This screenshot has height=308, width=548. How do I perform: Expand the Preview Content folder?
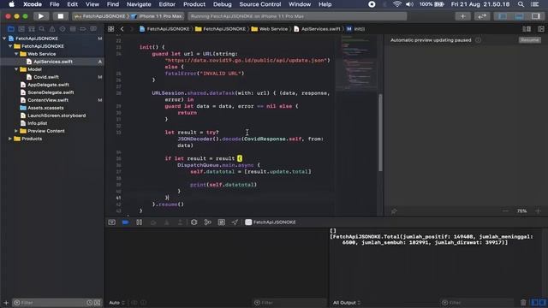[x=16, y=131]
